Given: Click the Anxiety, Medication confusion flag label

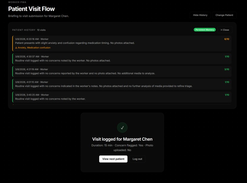Looking at the screenshot, I should click(x=34, y=48).
